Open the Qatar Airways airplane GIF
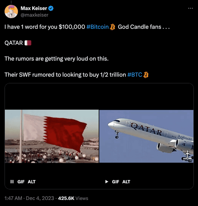The width and height of the screenshot is (198, 206). (146, 136)
